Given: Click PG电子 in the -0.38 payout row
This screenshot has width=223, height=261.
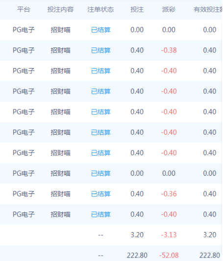Looking at the screenshot, I should [x=24, y=50].
